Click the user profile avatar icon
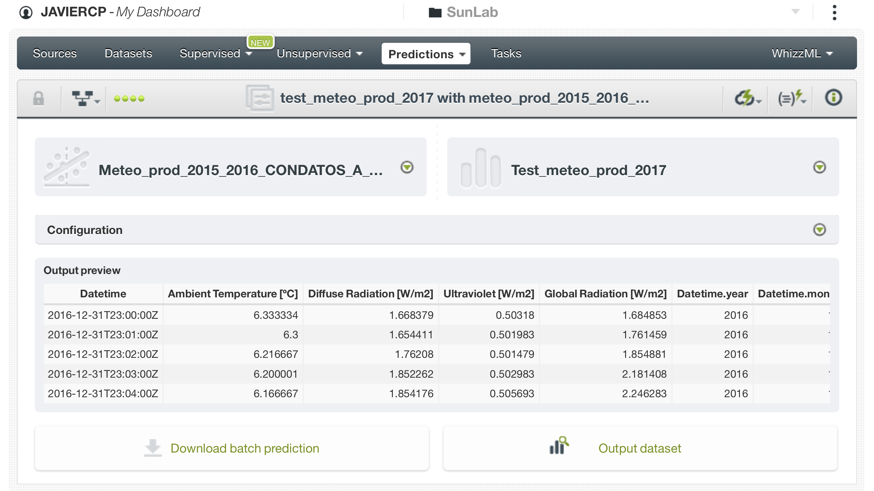 26,12
